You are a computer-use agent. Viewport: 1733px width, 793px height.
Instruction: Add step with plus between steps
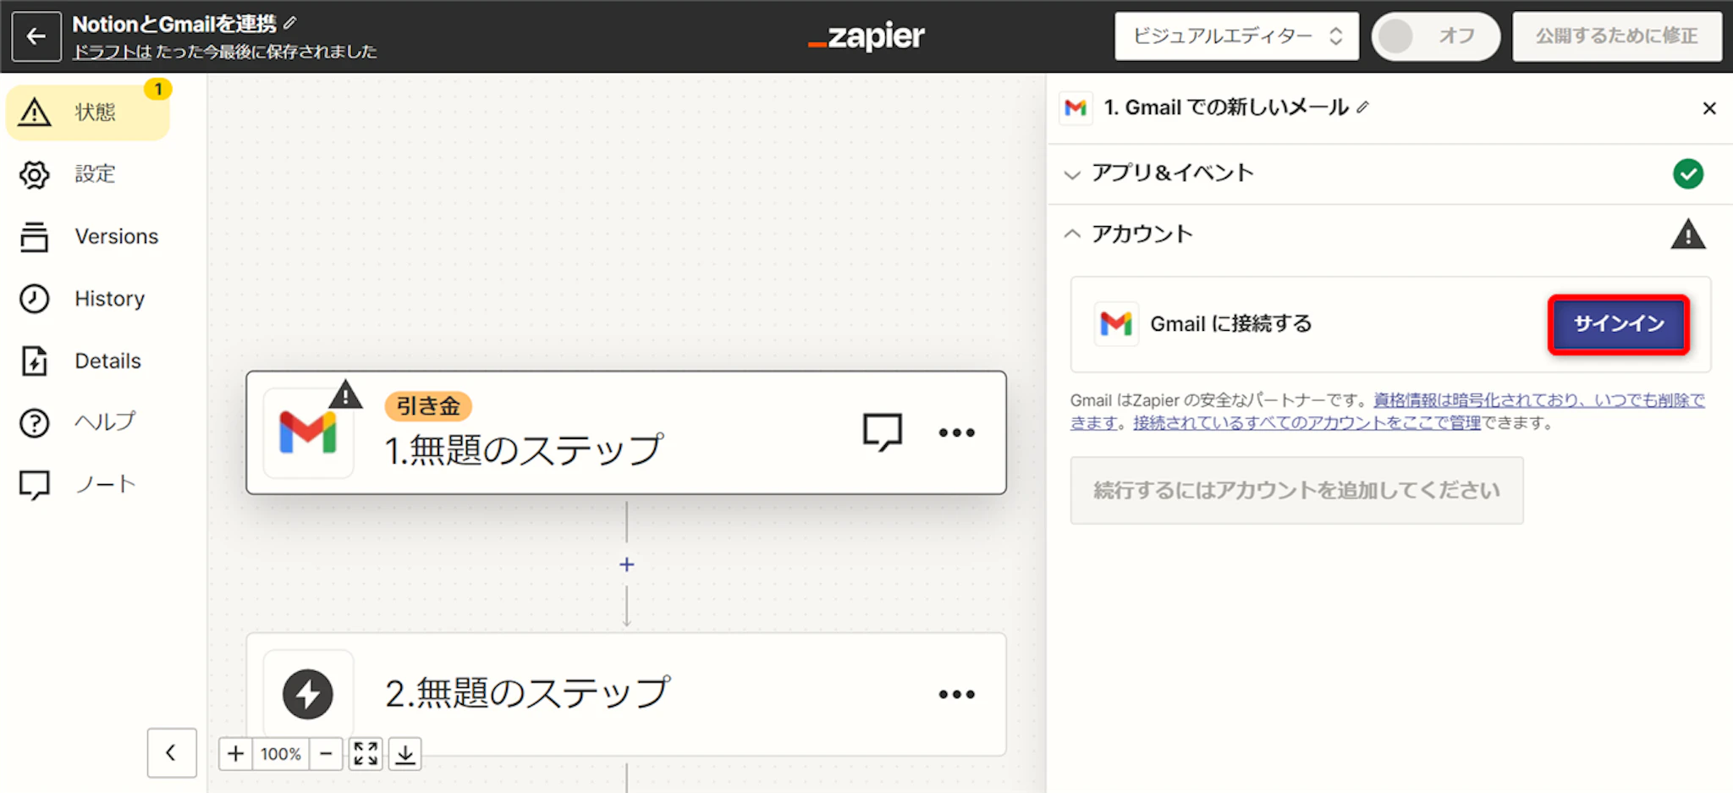pyautogui.click(x=626, y=564)
